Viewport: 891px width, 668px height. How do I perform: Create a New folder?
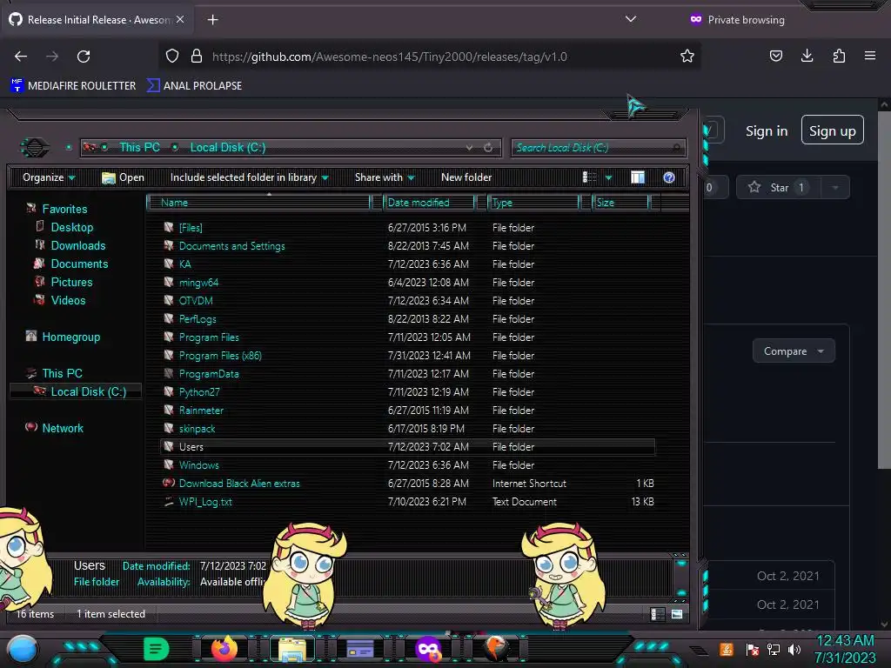(466, 177)
